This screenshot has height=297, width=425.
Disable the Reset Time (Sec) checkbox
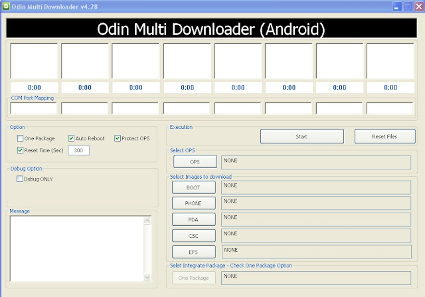pyautogui.click(x=20, y=150)
